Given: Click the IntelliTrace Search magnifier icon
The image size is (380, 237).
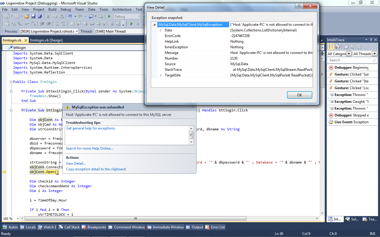Looking at the screenshot, I should coord(374,60).
